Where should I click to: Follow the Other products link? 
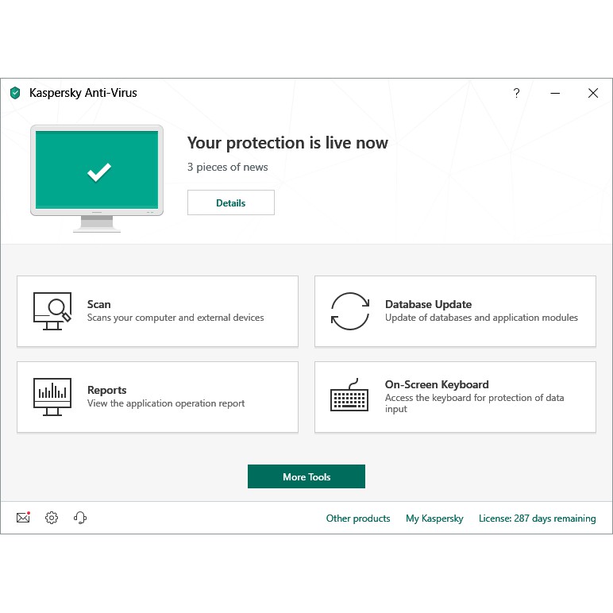[x=358, y=518]
